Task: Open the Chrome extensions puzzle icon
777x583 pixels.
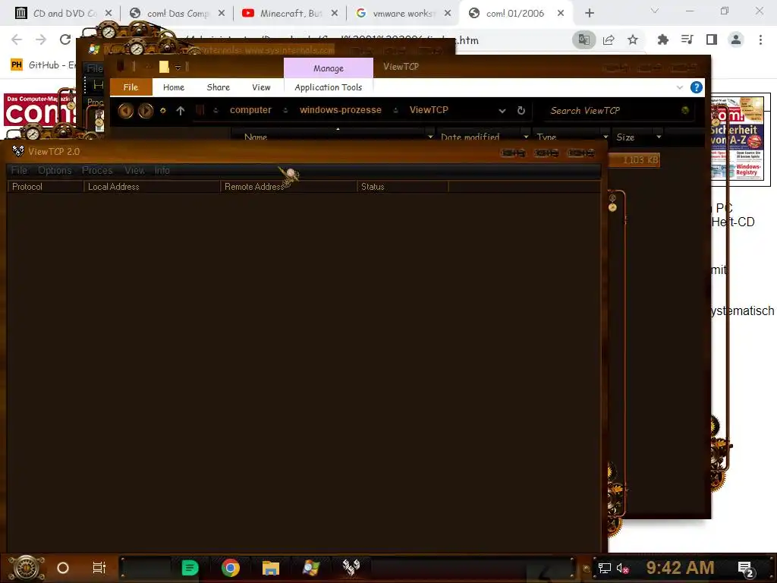Action: (x=662, y=39)
